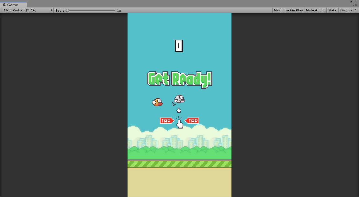Click the small white up arrow icon
Viewport: 359px width, 197px height.
pyautogui.click(x=179, y=110)
